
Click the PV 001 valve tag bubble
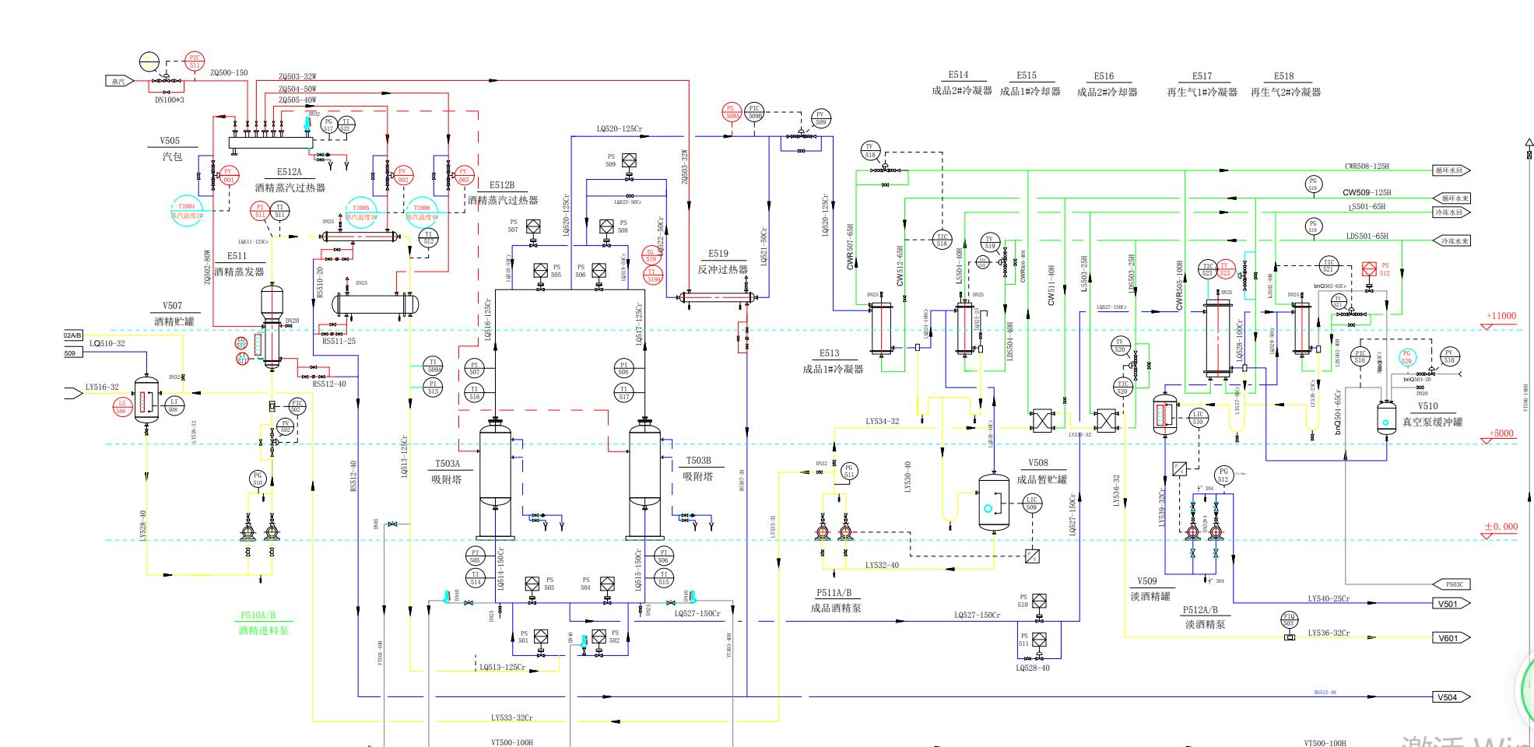point(228,175)
